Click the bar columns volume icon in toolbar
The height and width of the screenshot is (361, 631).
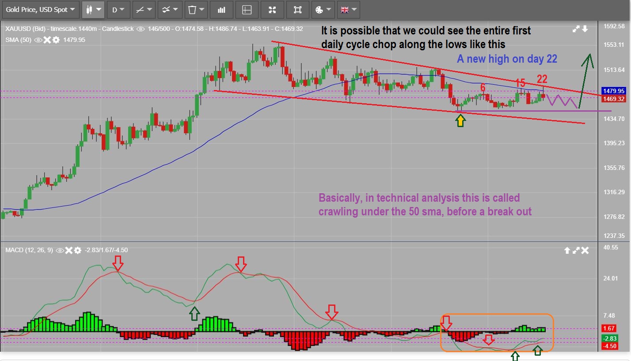coord(222,9)
